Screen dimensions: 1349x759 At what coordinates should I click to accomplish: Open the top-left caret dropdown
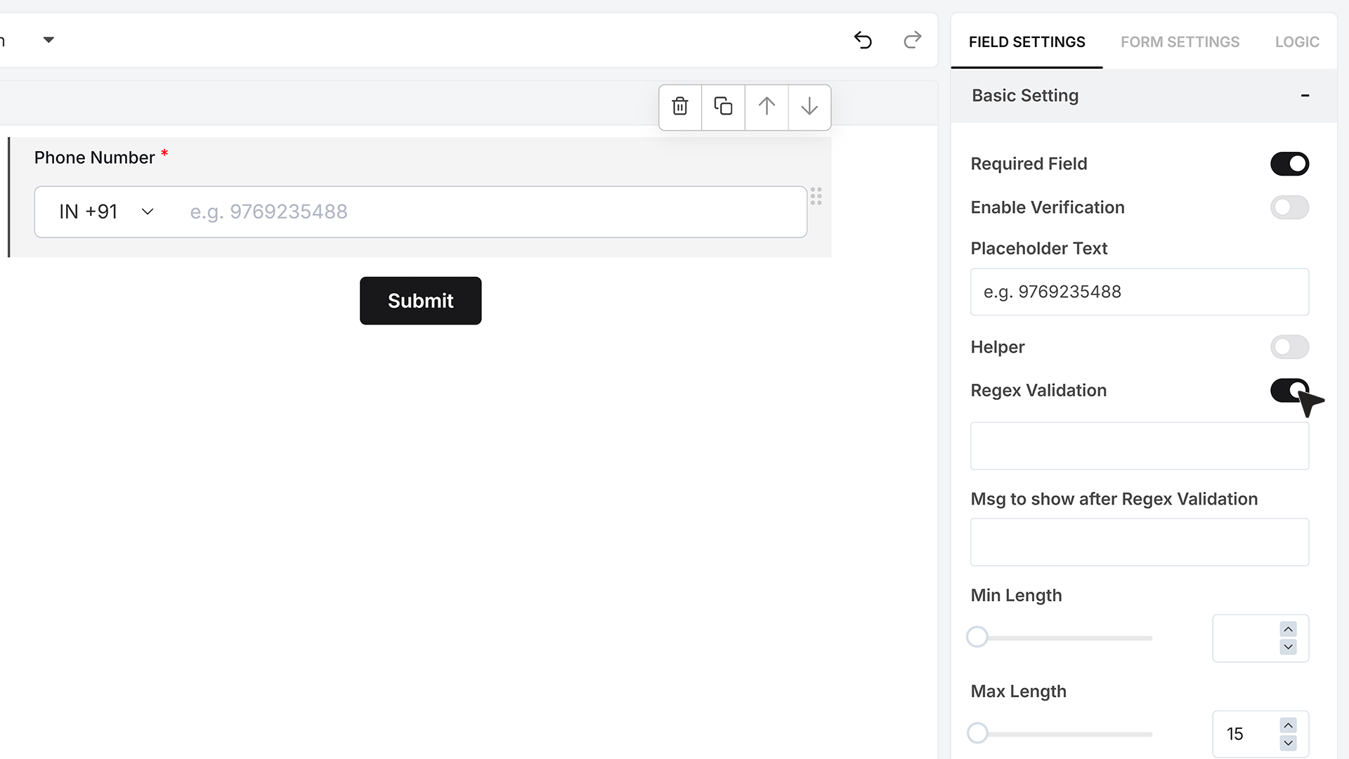(48, 40)
